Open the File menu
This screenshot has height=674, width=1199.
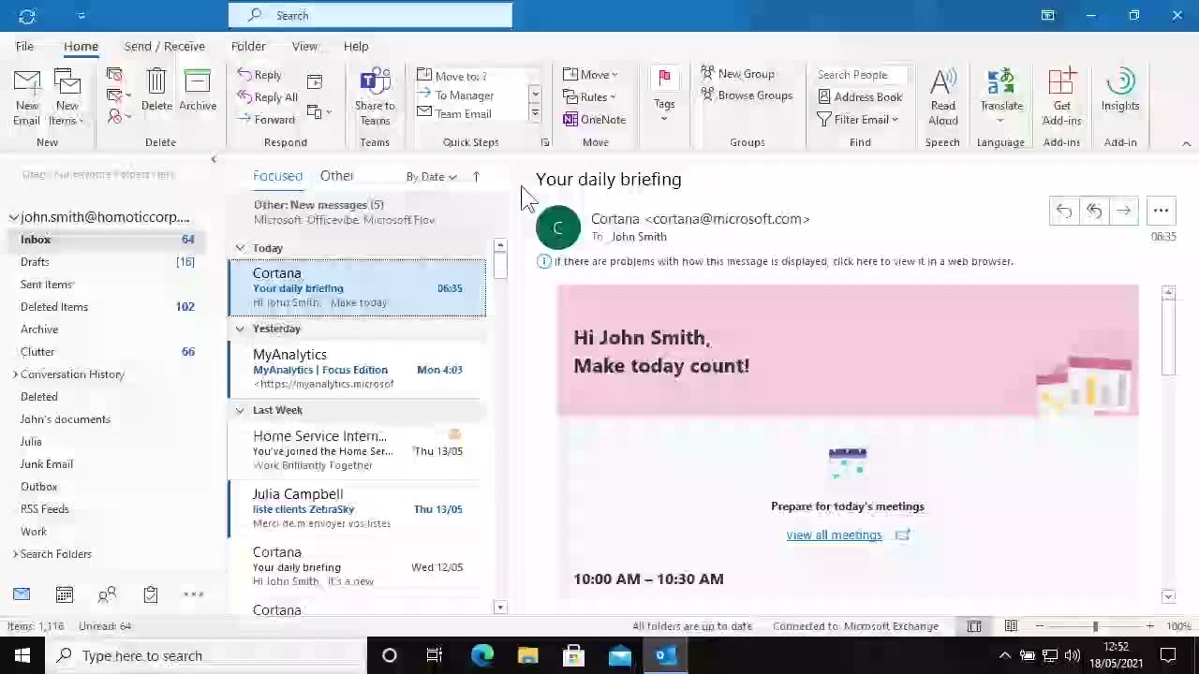point(24,46)
